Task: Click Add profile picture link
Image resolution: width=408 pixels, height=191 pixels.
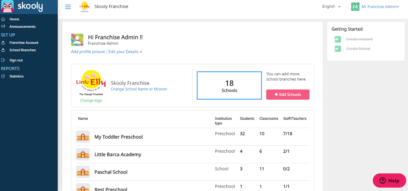Action: pos(88,52)
